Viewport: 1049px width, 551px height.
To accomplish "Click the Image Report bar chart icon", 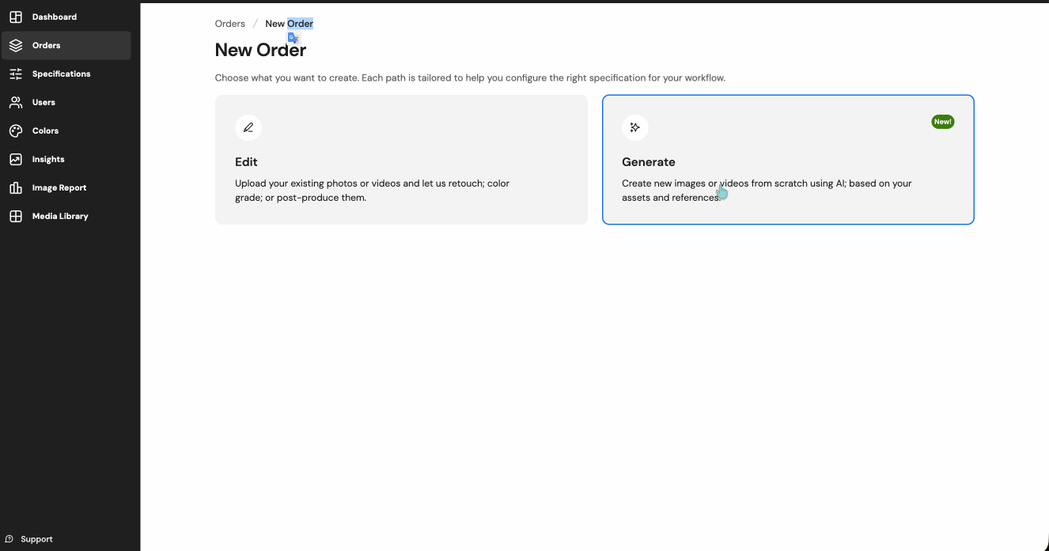I will coord(16,187).
